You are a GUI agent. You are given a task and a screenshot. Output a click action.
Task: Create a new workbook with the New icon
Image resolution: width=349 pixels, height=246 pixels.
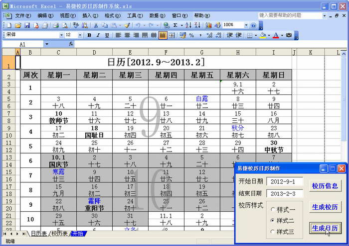[x=9, y=25]
